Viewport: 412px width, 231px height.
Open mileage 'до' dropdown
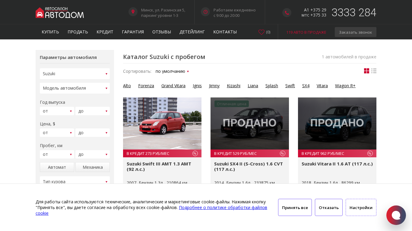click(x=93, y=154)
